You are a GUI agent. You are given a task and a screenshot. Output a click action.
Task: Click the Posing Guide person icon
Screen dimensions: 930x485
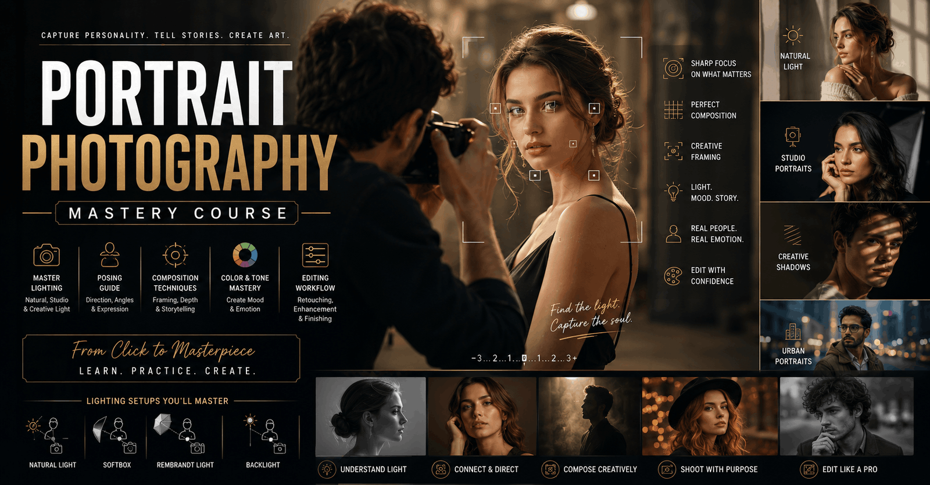[109, 254]
